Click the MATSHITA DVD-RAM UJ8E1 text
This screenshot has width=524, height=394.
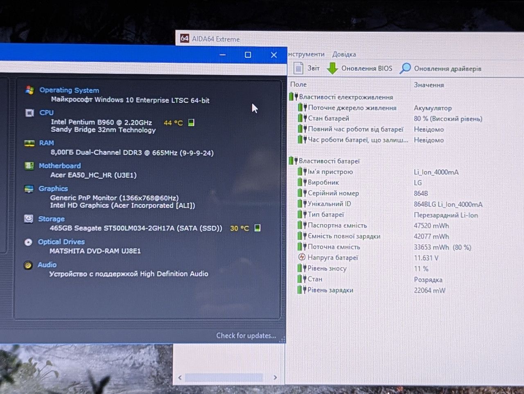[x=95, y=251]
